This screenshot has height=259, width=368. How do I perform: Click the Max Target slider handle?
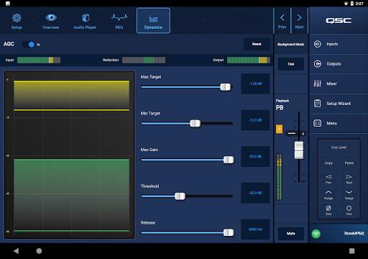226,87
